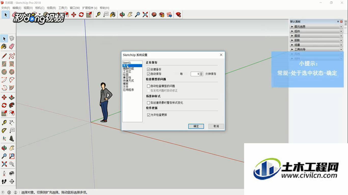Click the 取消 button
Screen dimensions: 348x195
[216, 126]
